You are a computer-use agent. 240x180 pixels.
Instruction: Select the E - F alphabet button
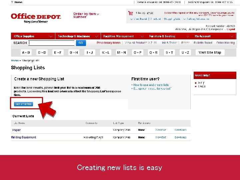(x=58, y=53)
